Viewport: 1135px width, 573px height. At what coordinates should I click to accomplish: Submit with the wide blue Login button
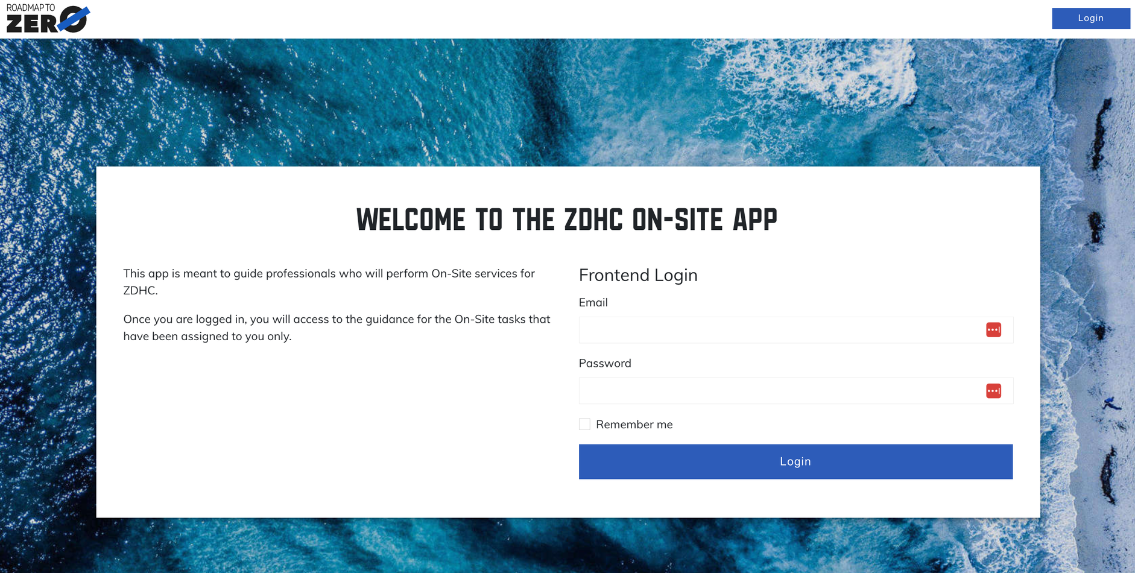[795, 461]
